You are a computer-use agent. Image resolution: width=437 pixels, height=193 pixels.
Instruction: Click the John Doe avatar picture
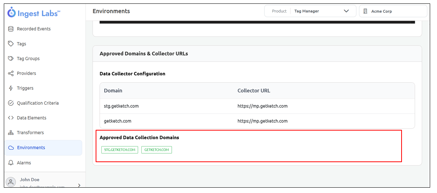coord(11,182)
